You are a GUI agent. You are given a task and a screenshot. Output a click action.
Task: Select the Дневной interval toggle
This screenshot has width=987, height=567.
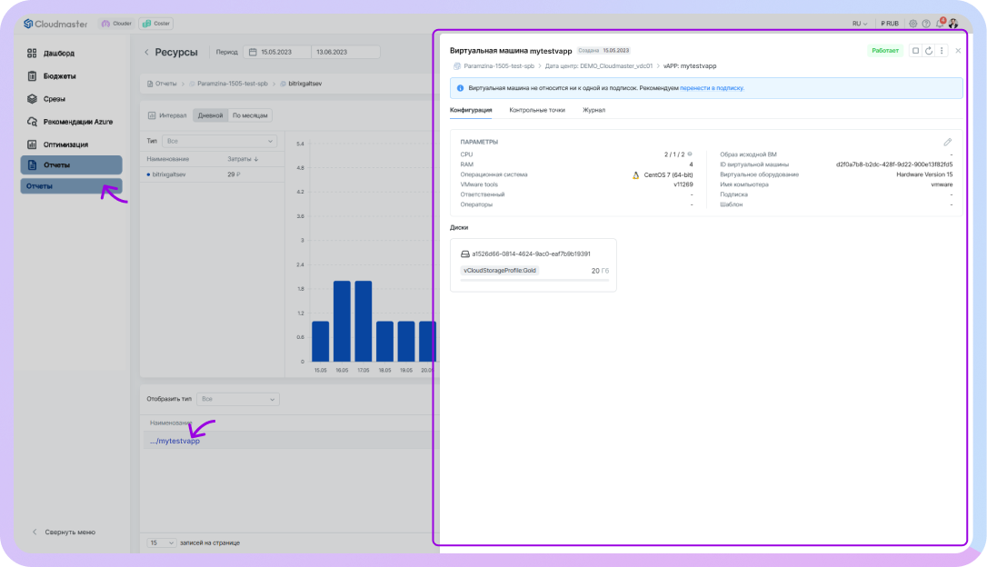[210, 115]
